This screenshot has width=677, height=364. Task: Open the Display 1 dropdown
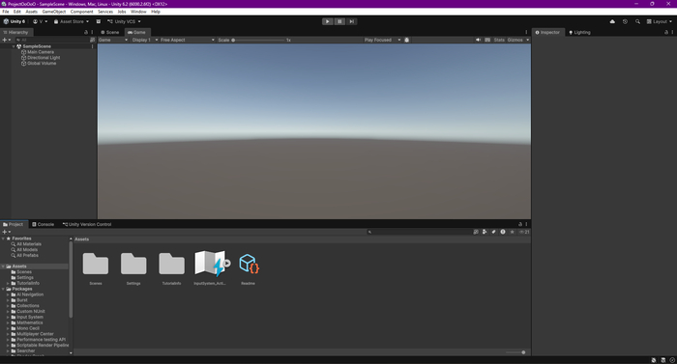point(144,40)
